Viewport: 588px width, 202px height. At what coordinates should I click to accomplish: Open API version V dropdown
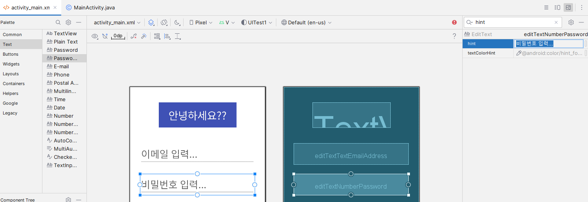click(x=227, y=22)
